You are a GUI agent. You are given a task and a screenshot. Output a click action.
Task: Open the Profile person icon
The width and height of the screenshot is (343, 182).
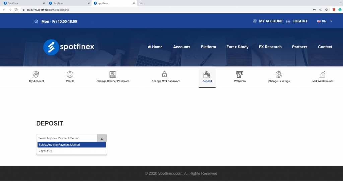tap(70, 74)
